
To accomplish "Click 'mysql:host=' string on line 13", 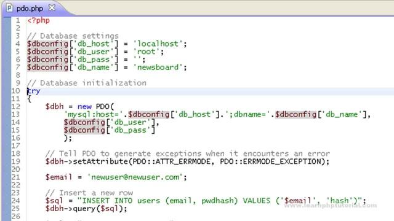I will click(x=94, y=115).
